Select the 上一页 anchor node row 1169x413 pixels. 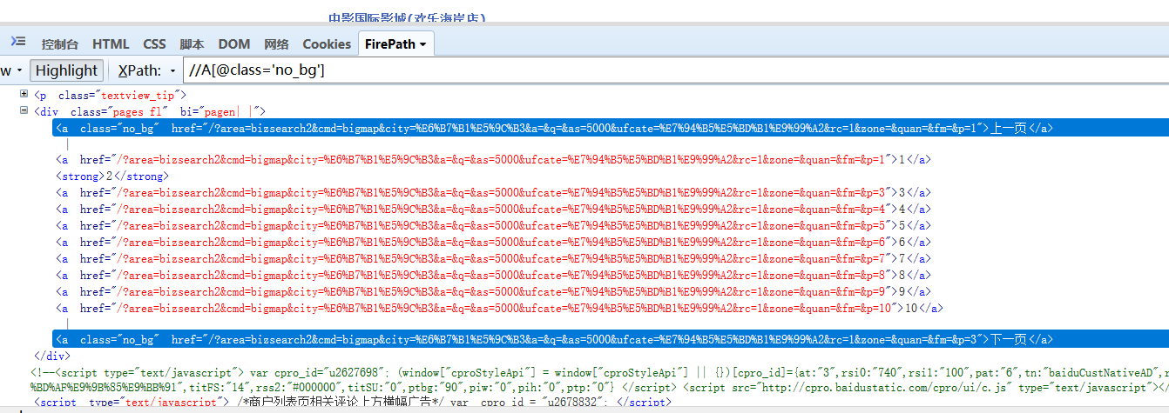click(610, 128)
